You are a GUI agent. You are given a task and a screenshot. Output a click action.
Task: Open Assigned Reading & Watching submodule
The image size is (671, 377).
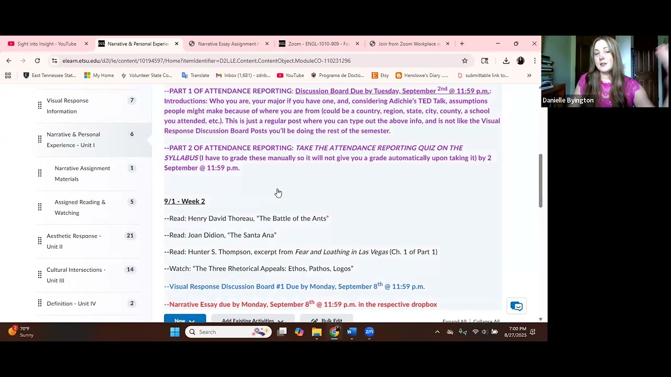tap(80, 207)
